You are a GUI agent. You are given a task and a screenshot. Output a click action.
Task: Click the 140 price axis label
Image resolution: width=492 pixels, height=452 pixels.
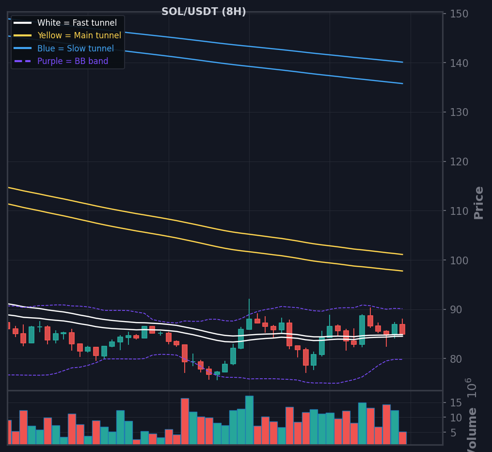(459, 63)
